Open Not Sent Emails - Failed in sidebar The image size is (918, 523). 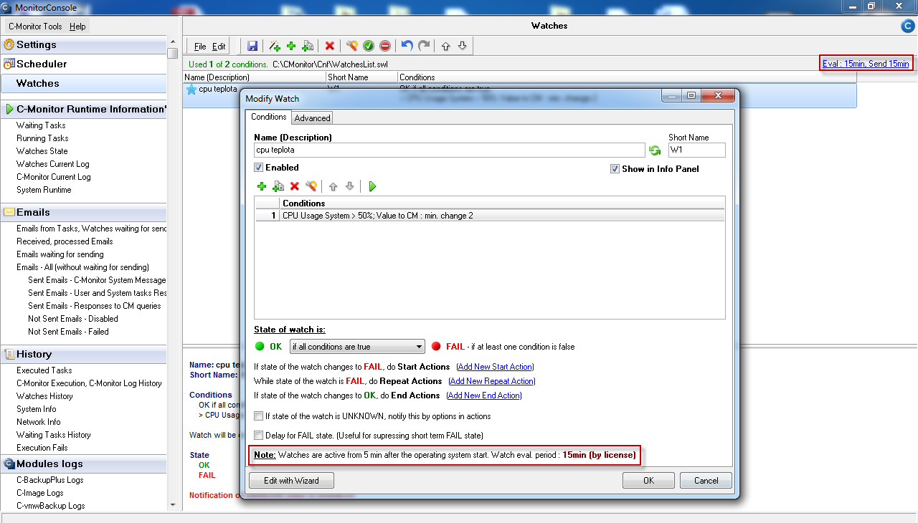point(68,332)
